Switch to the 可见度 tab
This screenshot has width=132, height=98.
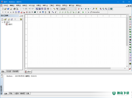pyautogui.click(x=9, y=71)
